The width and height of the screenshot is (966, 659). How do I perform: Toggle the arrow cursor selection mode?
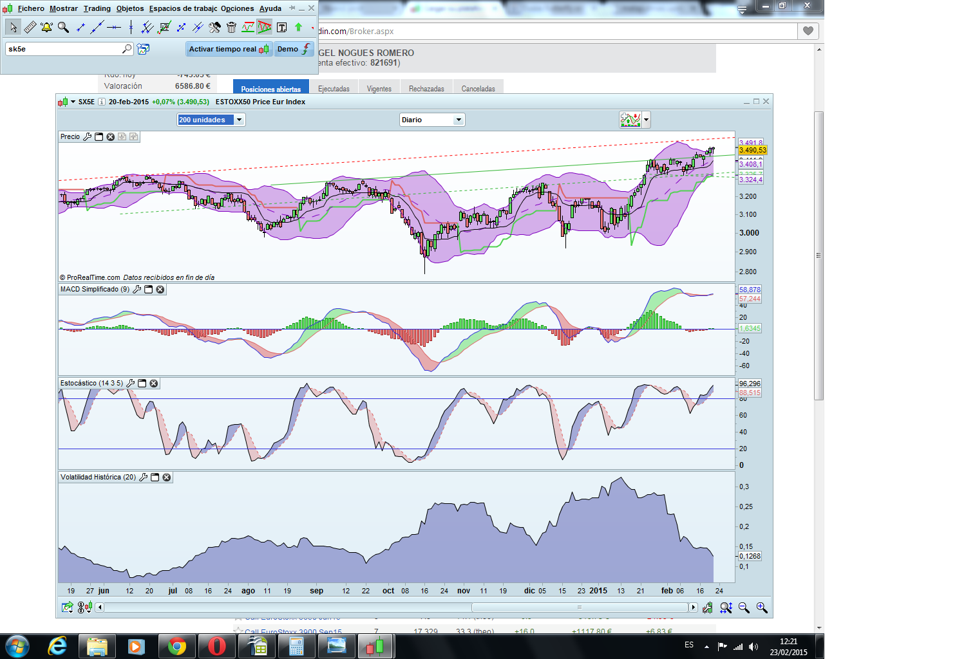click(13, 27)
